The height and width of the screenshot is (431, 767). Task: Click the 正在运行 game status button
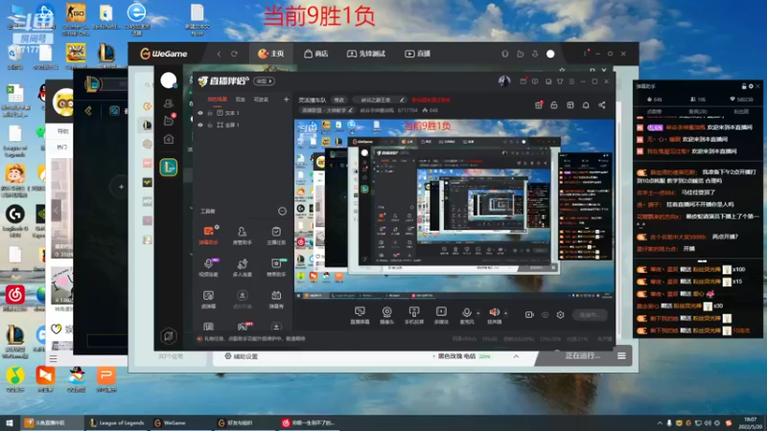(583, 355)
